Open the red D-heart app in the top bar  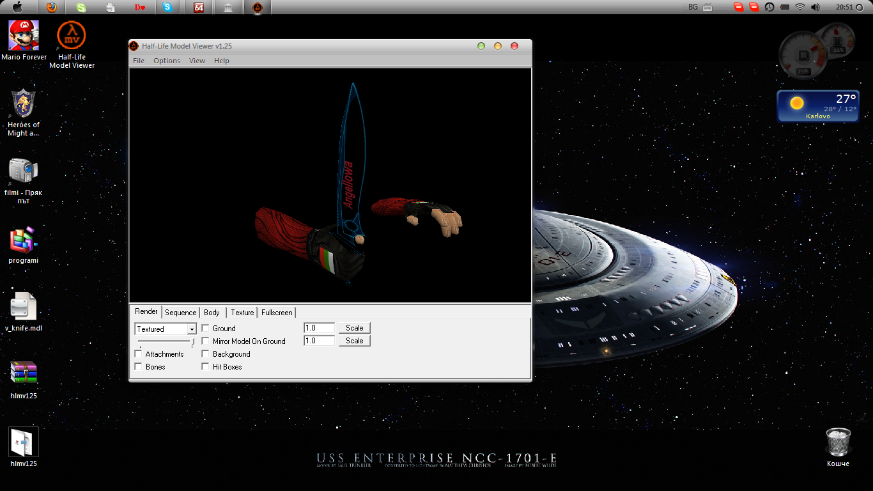point(140,8)
